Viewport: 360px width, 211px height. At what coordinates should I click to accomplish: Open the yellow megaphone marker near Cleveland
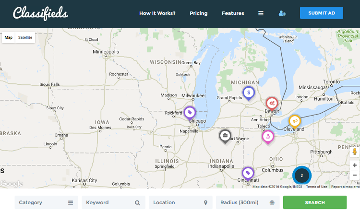pos(294,121)
